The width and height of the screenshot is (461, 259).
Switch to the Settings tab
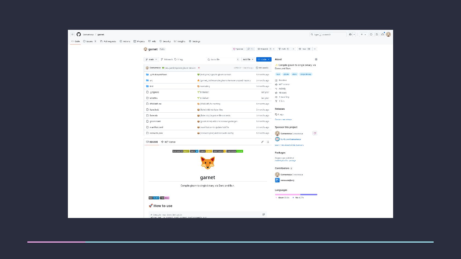[x=194, y=41]
